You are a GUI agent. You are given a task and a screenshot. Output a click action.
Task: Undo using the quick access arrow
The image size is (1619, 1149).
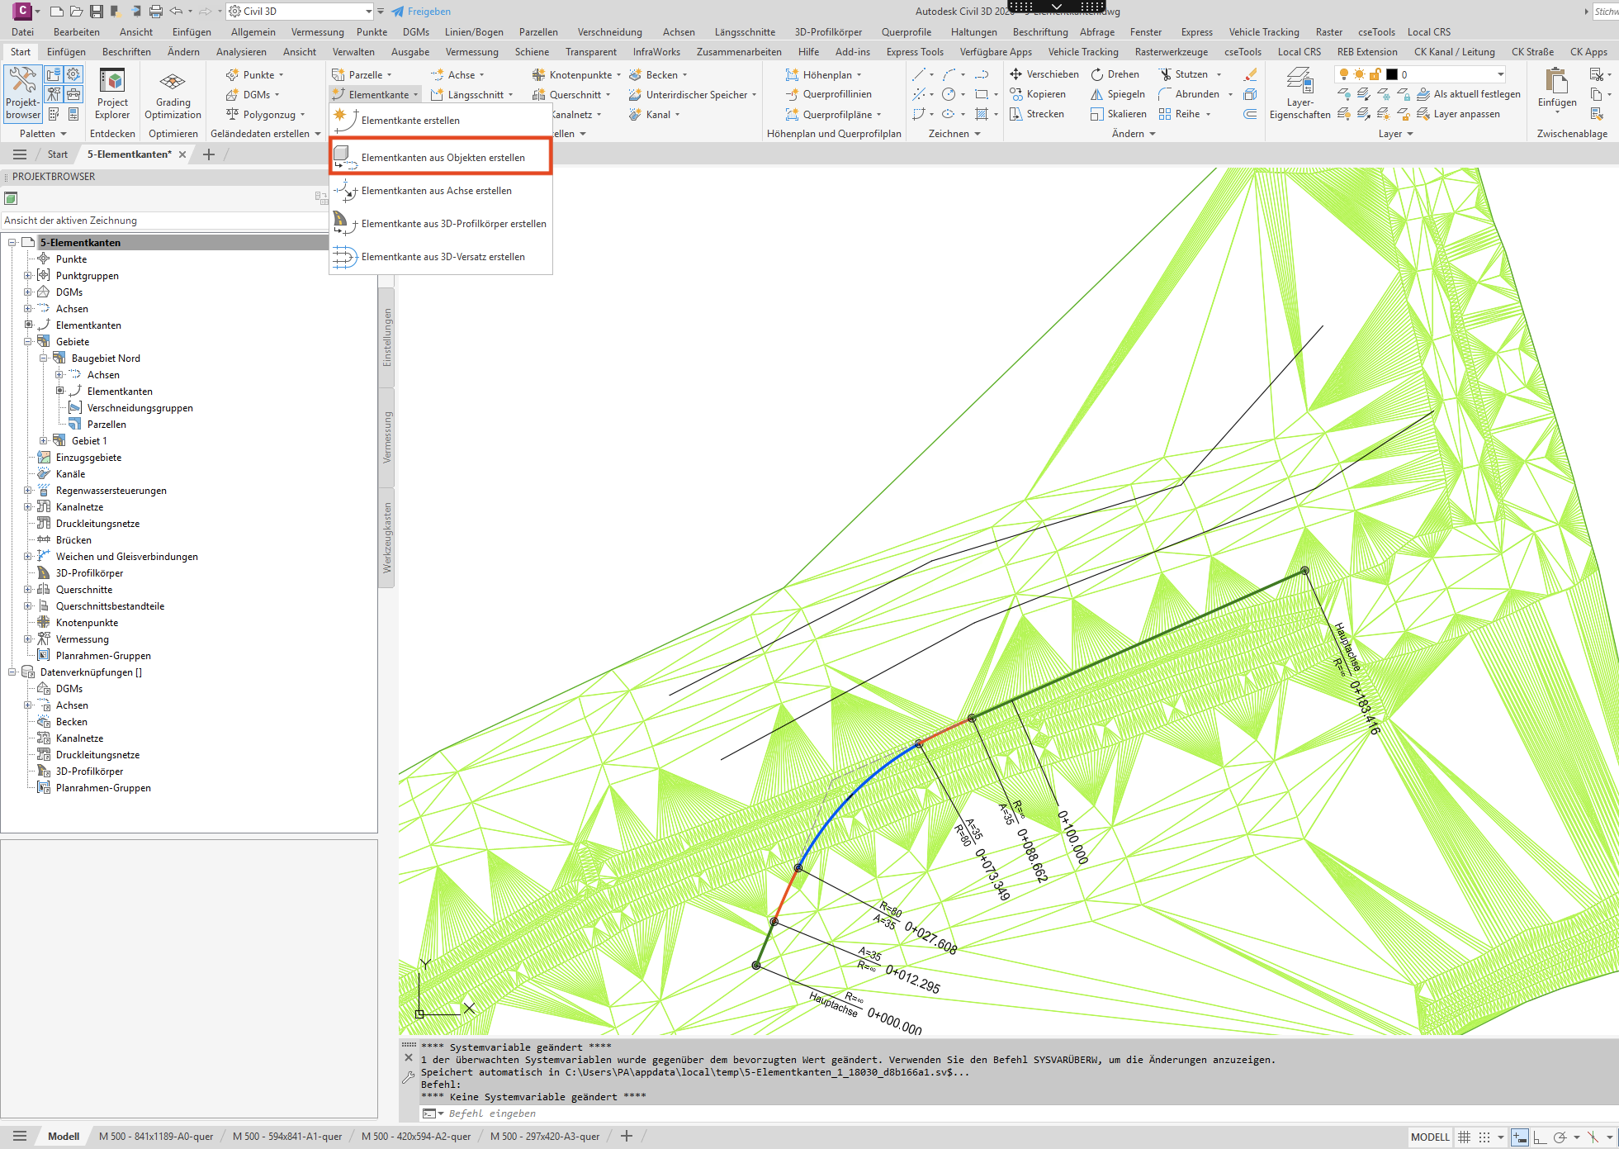click(x=176, y=12)
